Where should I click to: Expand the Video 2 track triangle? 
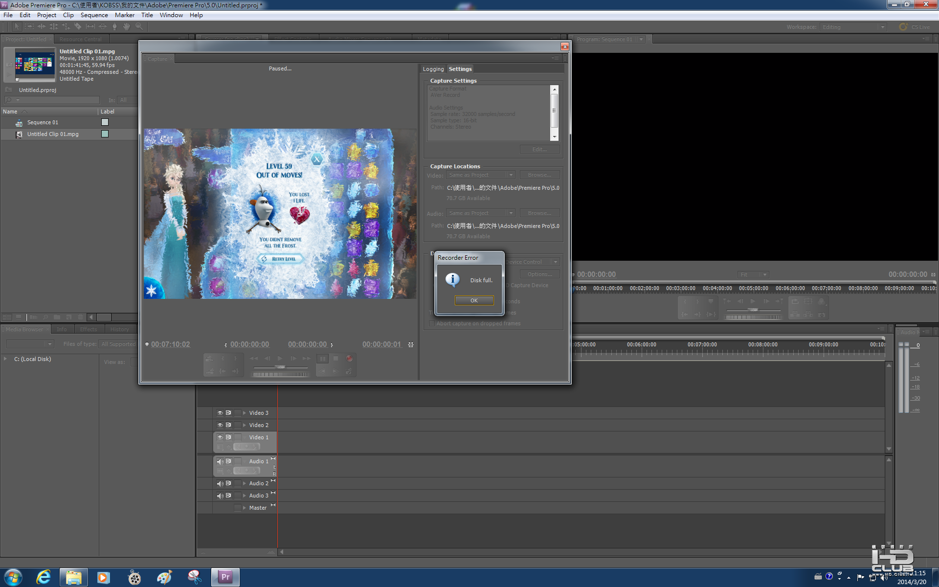coord(245,425)
